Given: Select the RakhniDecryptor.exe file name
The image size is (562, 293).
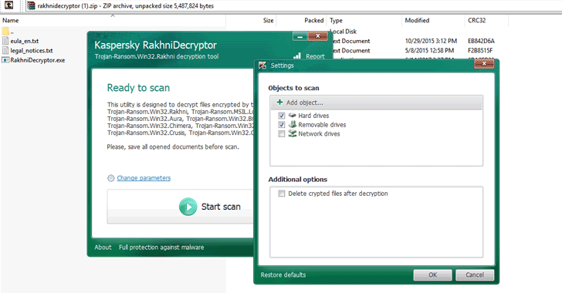Looking at the screenshot, I should pos(38,60).
